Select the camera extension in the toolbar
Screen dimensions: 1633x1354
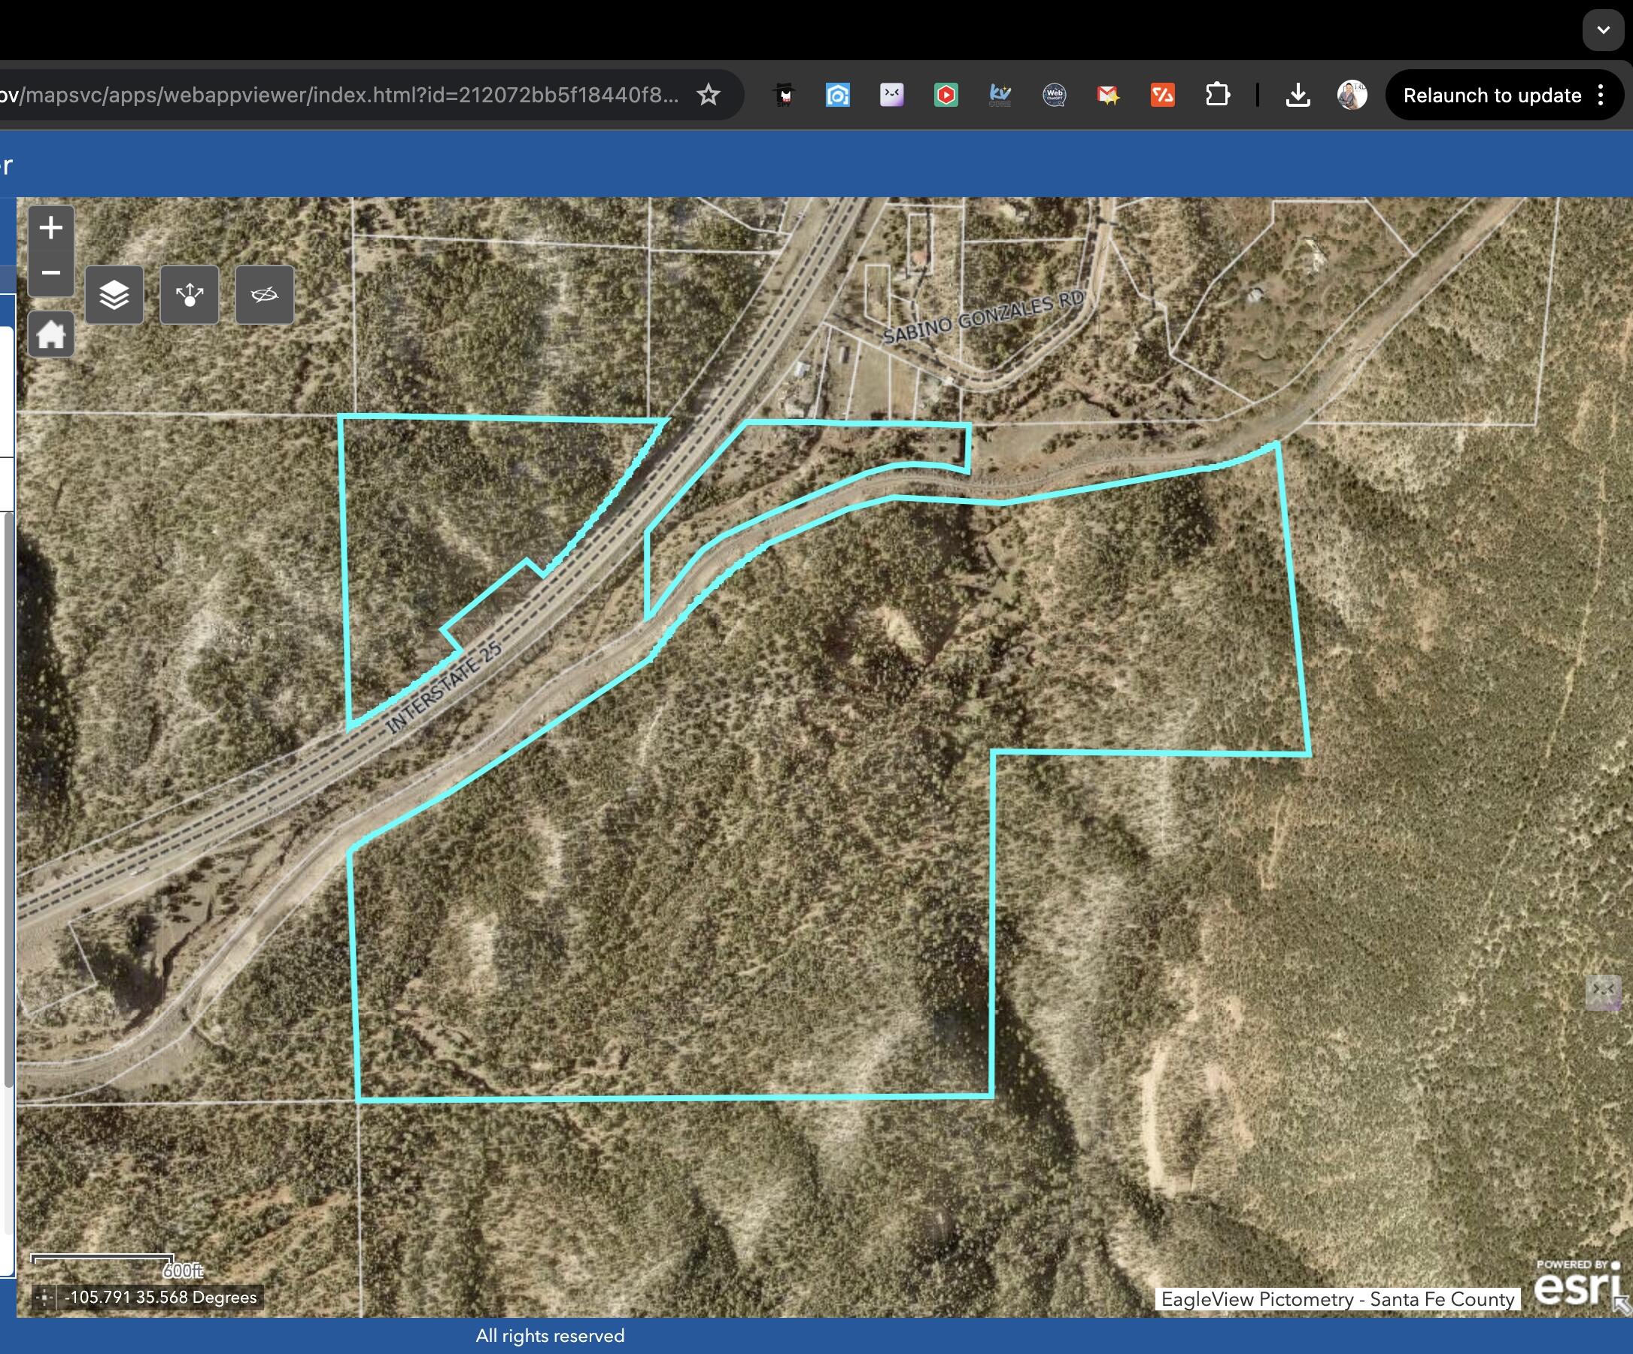pos(837,95)
